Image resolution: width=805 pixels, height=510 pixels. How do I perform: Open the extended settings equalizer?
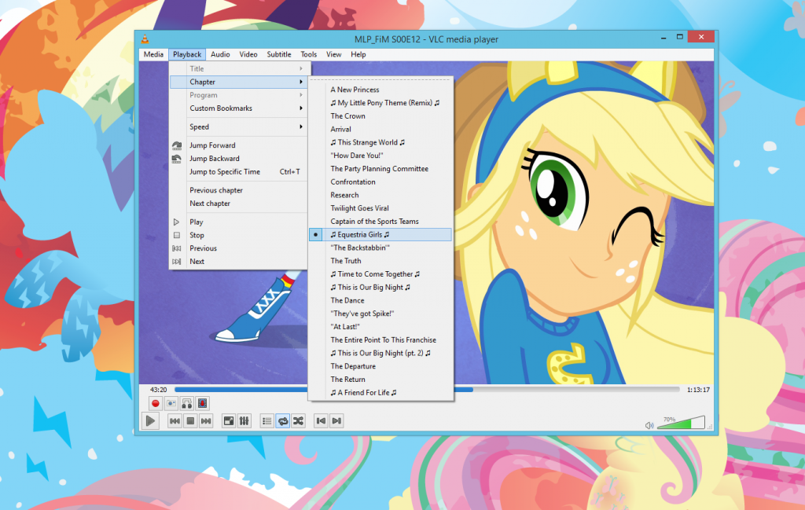coord(245,421)
